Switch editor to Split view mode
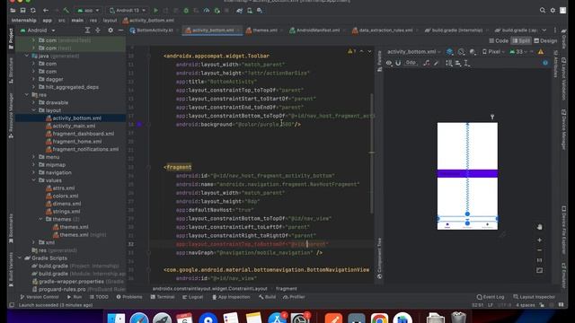Viewport: 575px width, 323px height. (521, 41)
